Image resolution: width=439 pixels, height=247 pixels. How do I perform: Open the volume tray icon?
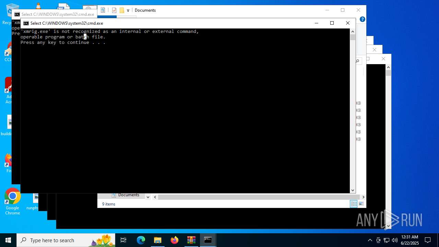coord(394,240)
